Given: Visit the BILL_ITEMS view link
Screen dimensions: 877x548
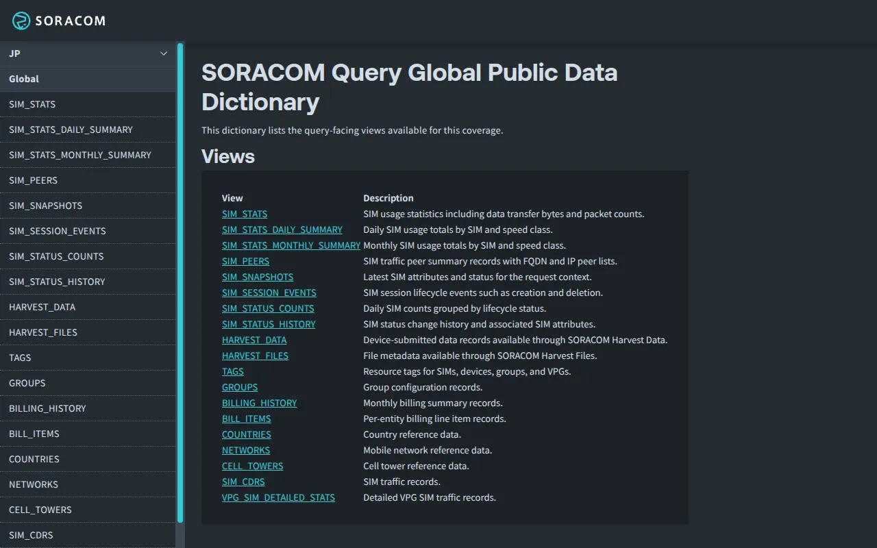Looking at the screenshot, I should pos(247,419).
